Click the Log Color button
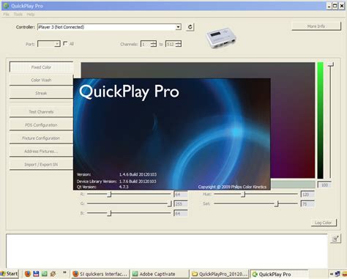This screenshot has height=279, width=347. coord(324,223)
